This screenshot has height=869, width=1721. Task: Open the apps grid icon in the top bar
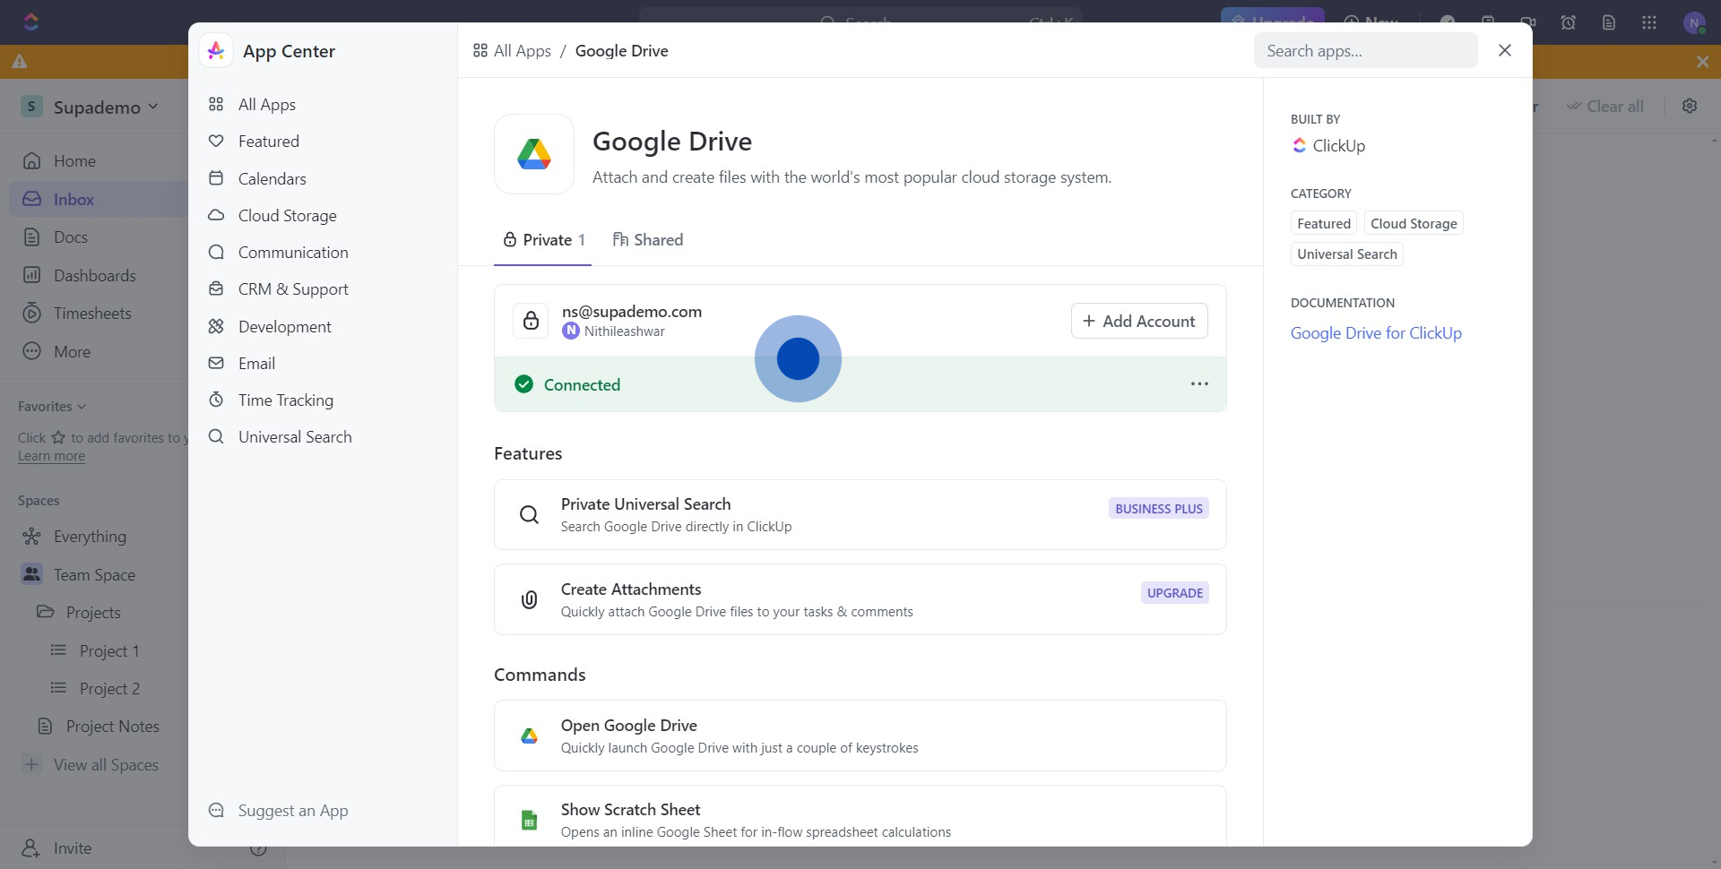click(x=1649, y=22)
